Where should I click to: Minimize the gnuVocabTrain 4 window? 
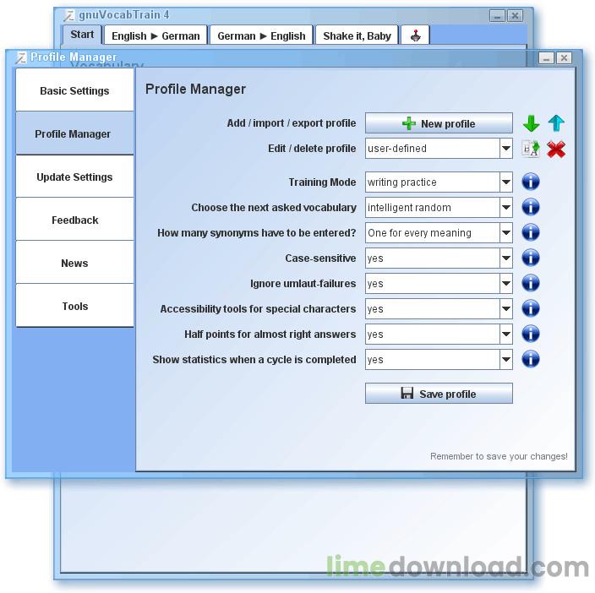point(498,15)
